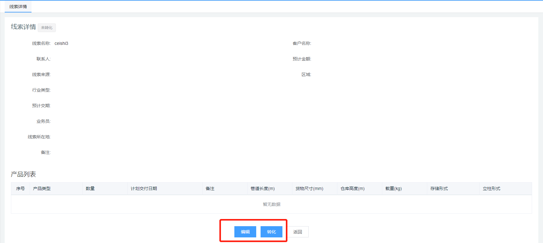Click the 存储形式 column header
543x243 pixels.
point(439,188)
